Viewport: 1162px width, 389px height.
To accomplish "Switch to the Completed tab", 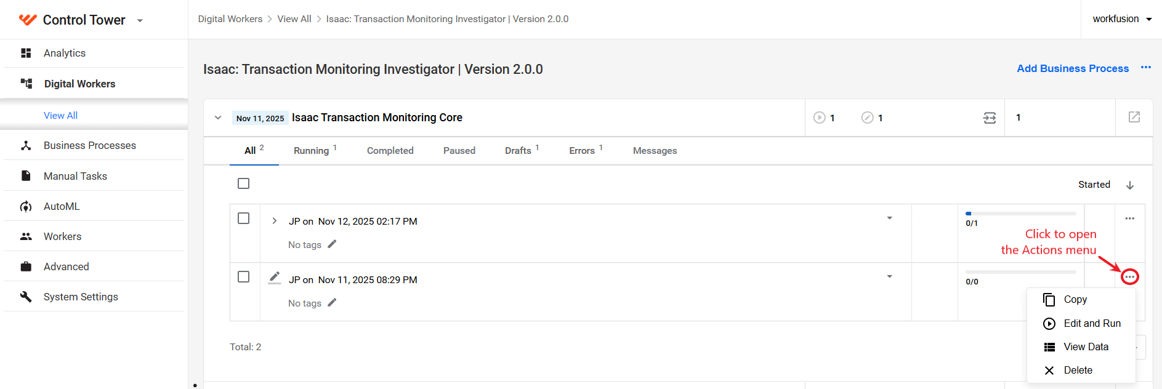I will [390, 150].
